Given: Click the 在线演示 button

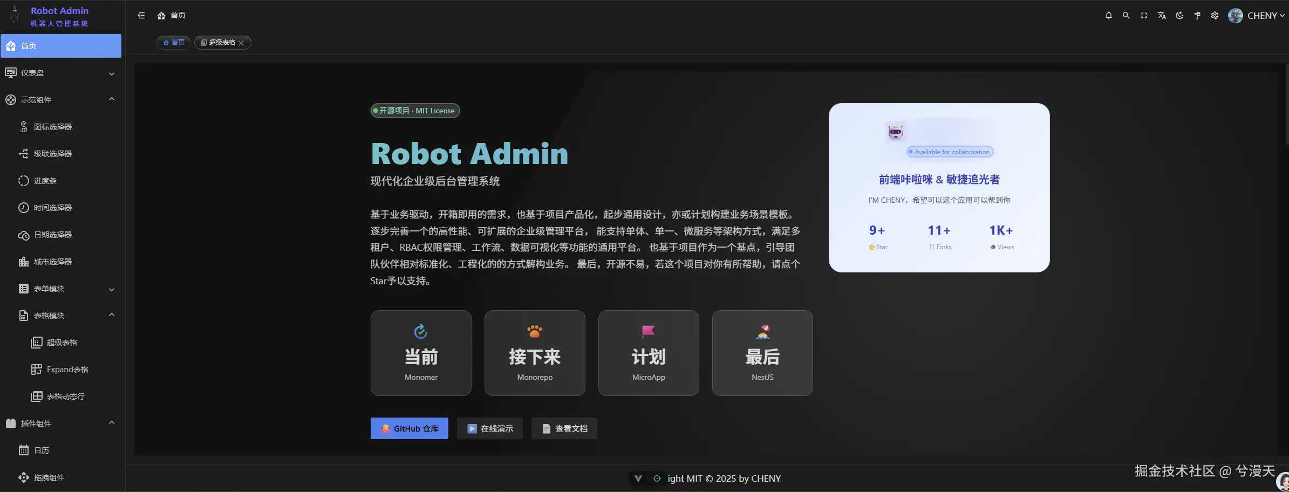Looking at the screenshot, I should pyautogui.click(x=490, y=428).
